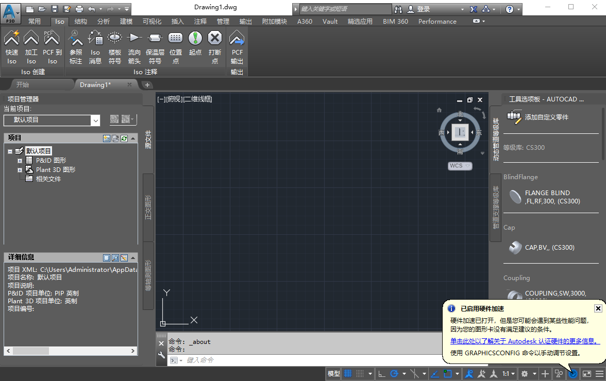Select the 快速 Iso tool
Screen dimensions: 606x381
[11, 46]
